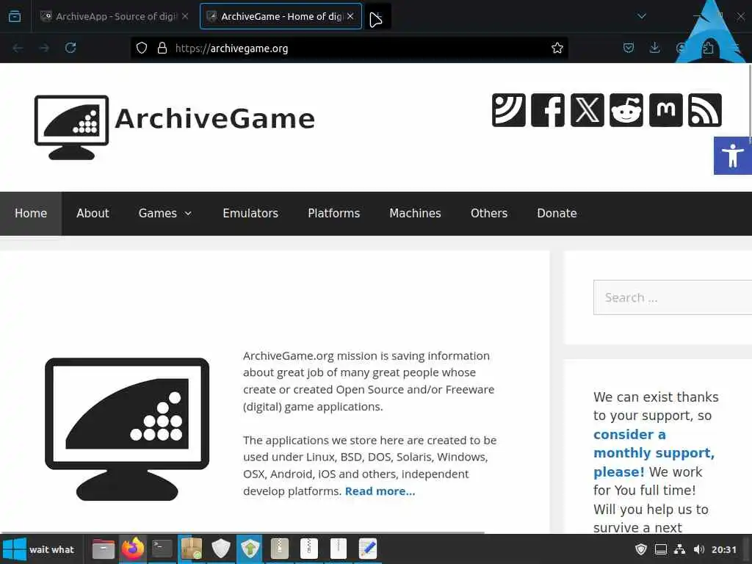This screenshot has height=564, width=752.
Task: Open the third archive window in the taskbar
Action: click(339, 549)
